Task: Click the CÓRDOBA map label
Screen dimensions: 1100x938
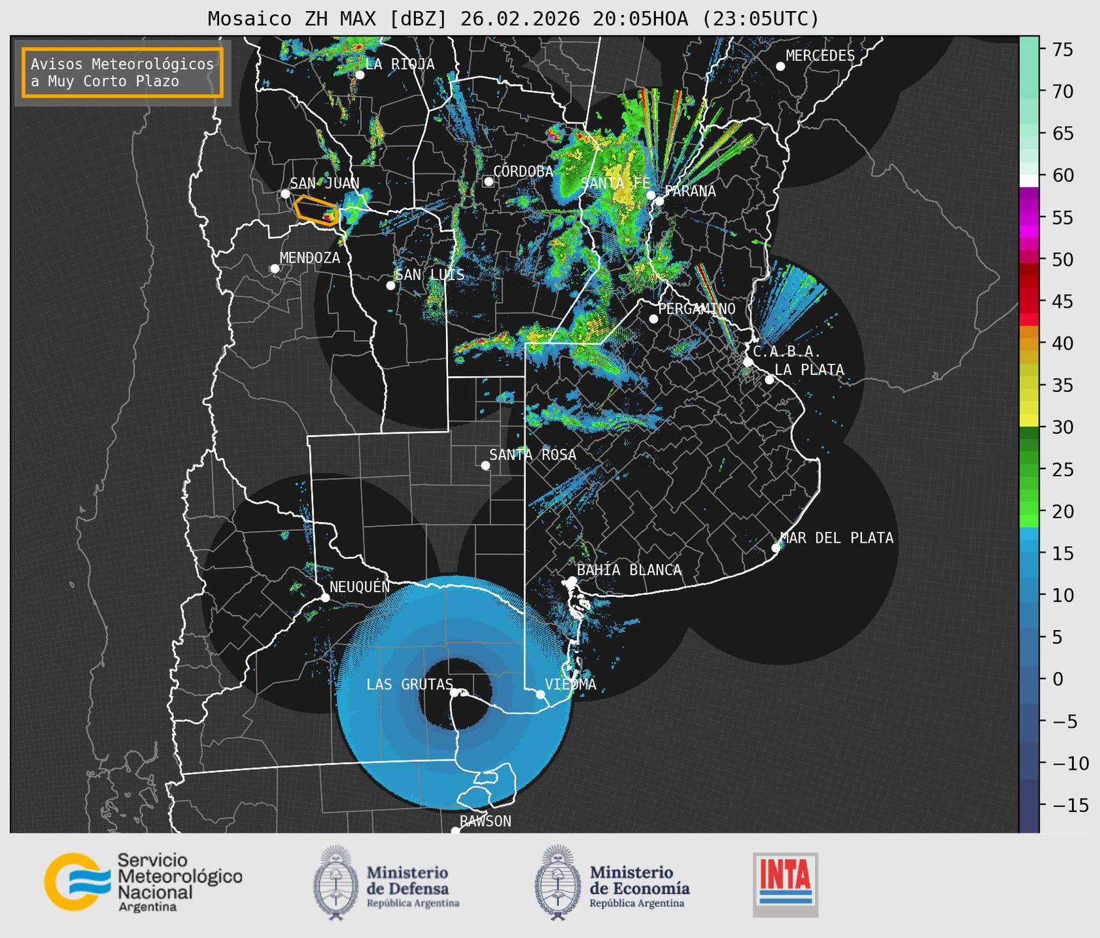Action: pyautogui.click(x=523, y=172)
